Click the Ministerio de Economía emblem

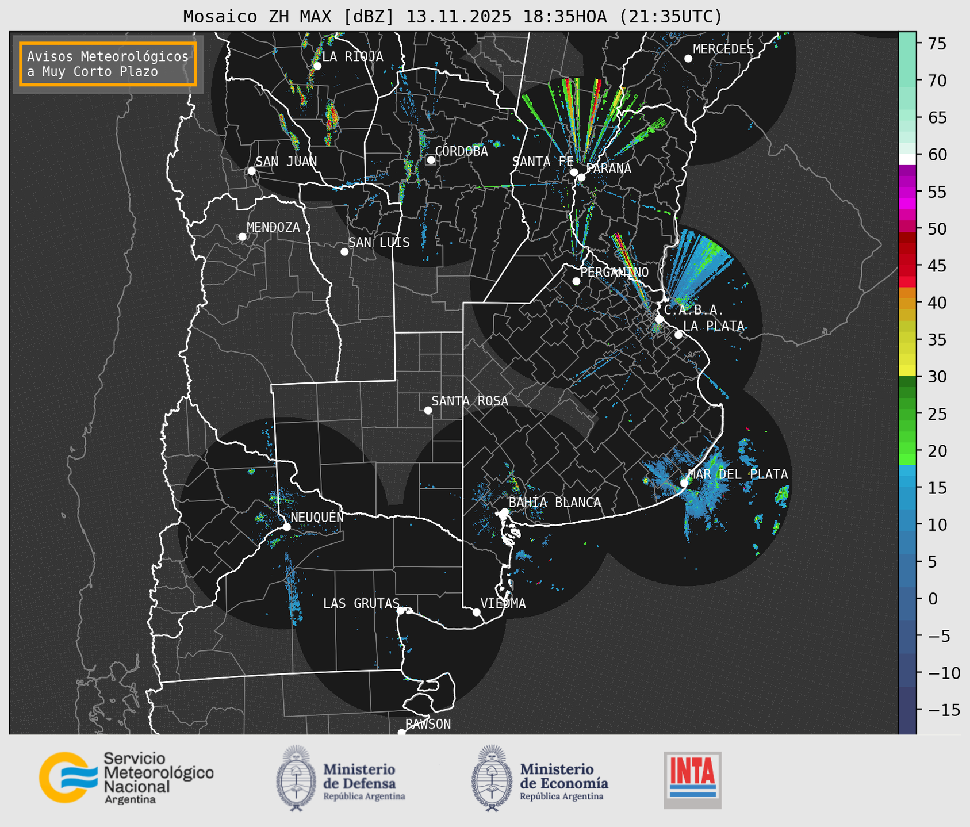pyautogui.click(x=490, y=778)
